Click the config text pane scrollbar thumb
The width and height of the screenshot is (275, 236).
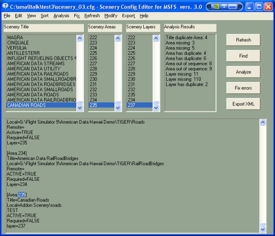point(263,224)
